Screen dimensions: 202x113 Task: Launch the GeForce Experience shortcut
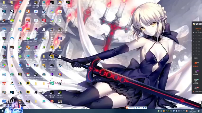[60, 92]
